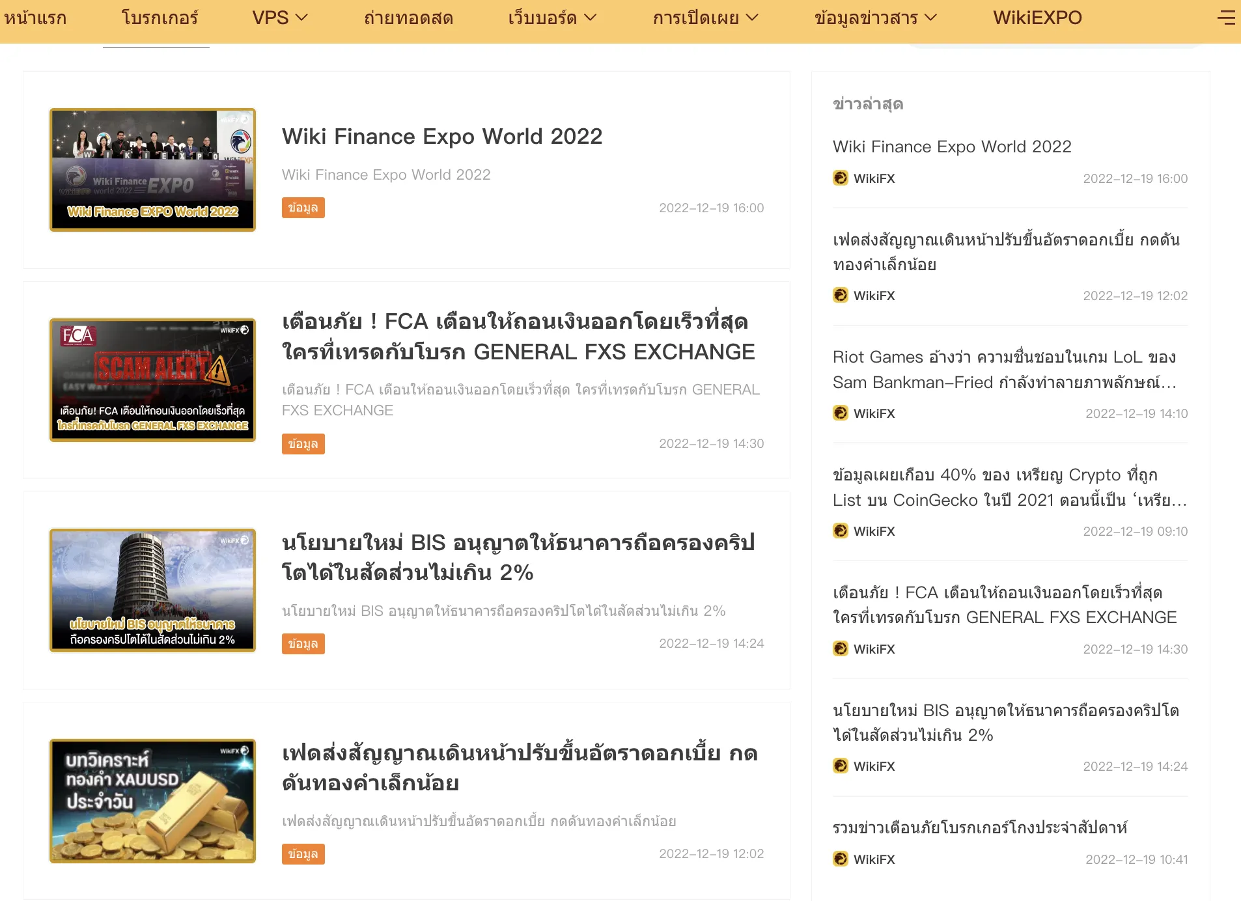The width and height of the screenshot is (1241, 901).
Task: Click FCA warning article summary text
Action: (x=521, y=400)
